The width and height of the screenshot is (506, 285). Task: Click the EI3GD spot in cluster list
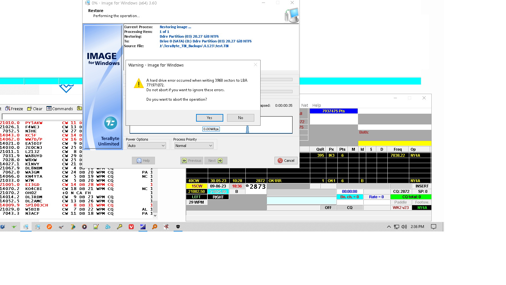point(33,185)
